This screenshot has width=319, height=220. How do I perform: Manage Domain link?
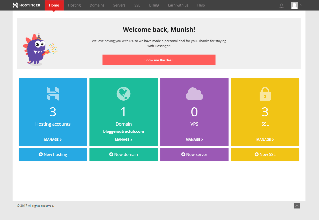coord(124,140)
